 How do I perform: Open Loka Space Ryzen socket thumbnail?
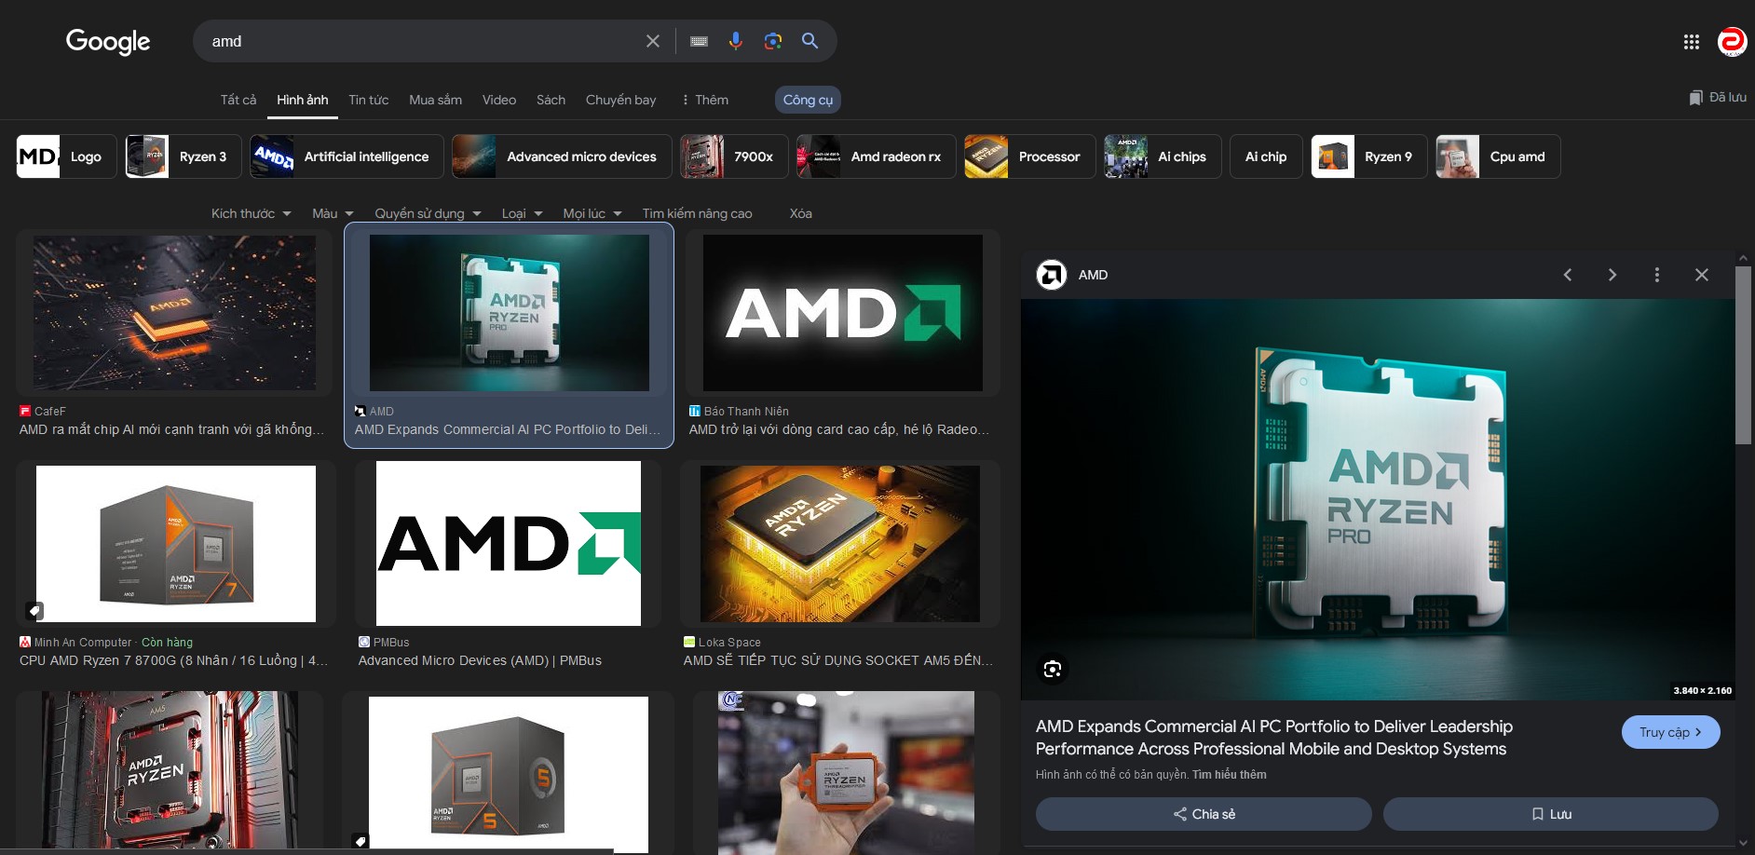pyautogui.click(x=840, y=544)
